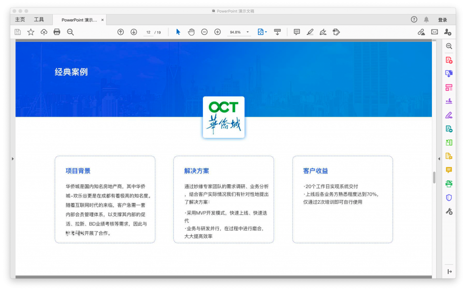466x291 pixels.
Task: Open the notifications bell
Action: click(426, 20)
